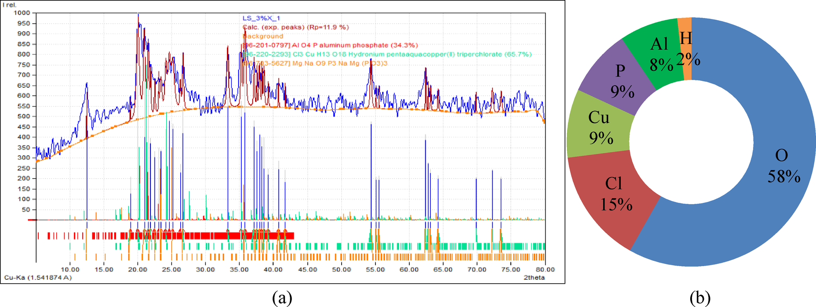
Task: Click the 50 tick on the intensity axis
Action: point(26,209)
